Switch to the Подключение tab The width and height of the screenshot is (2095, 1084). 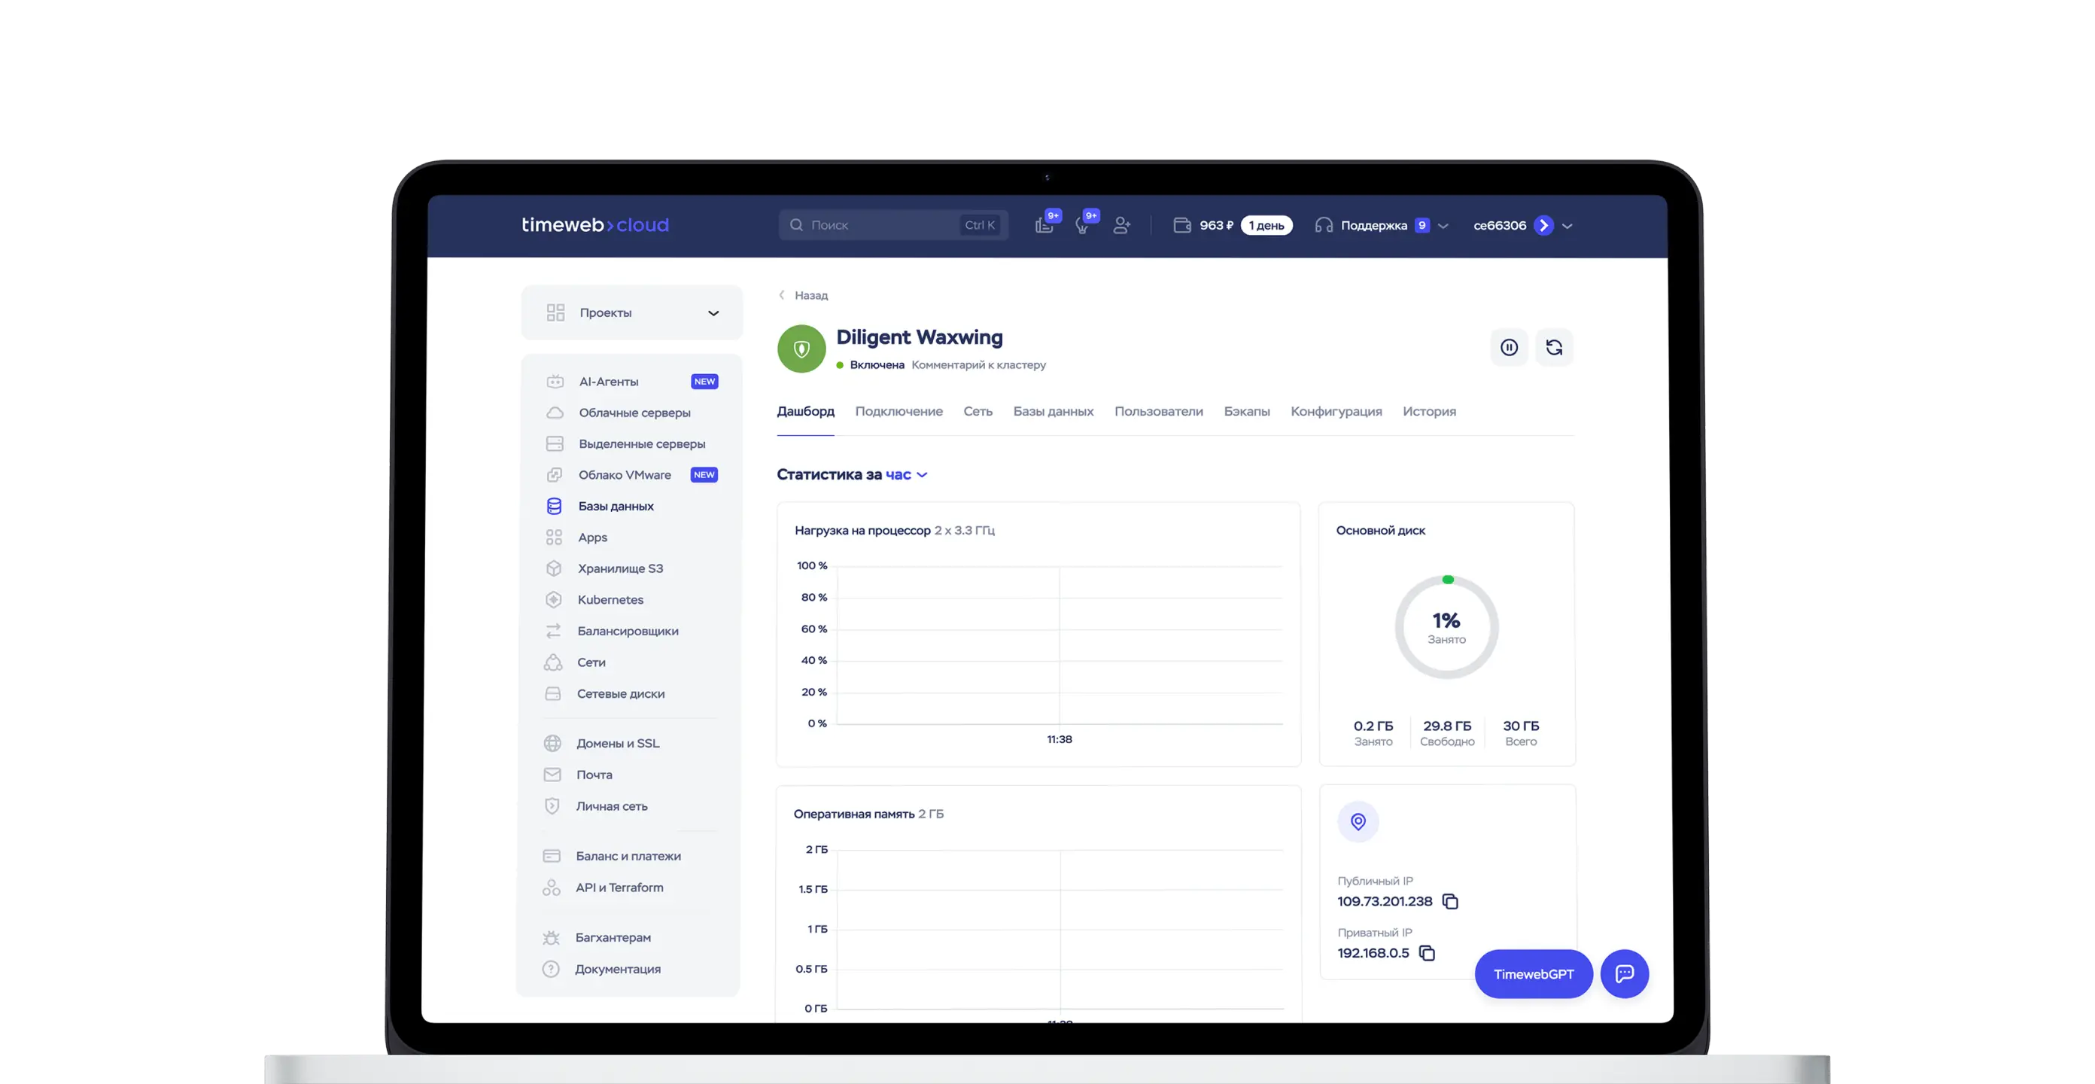click(899, 411)
